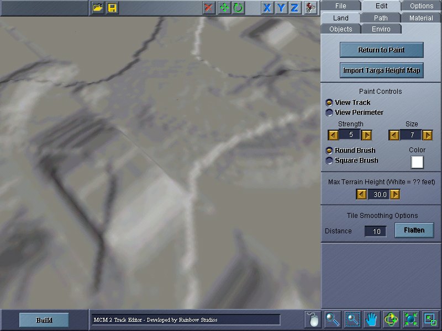Open the Enviro sub-tab
The width and height of the screenshot is (442, 331).
[x=381, y=29]
